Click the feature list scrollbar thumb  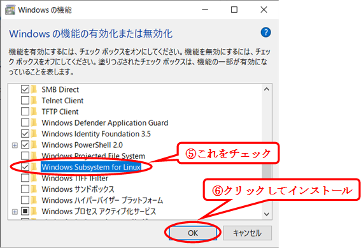coord(267,171)
